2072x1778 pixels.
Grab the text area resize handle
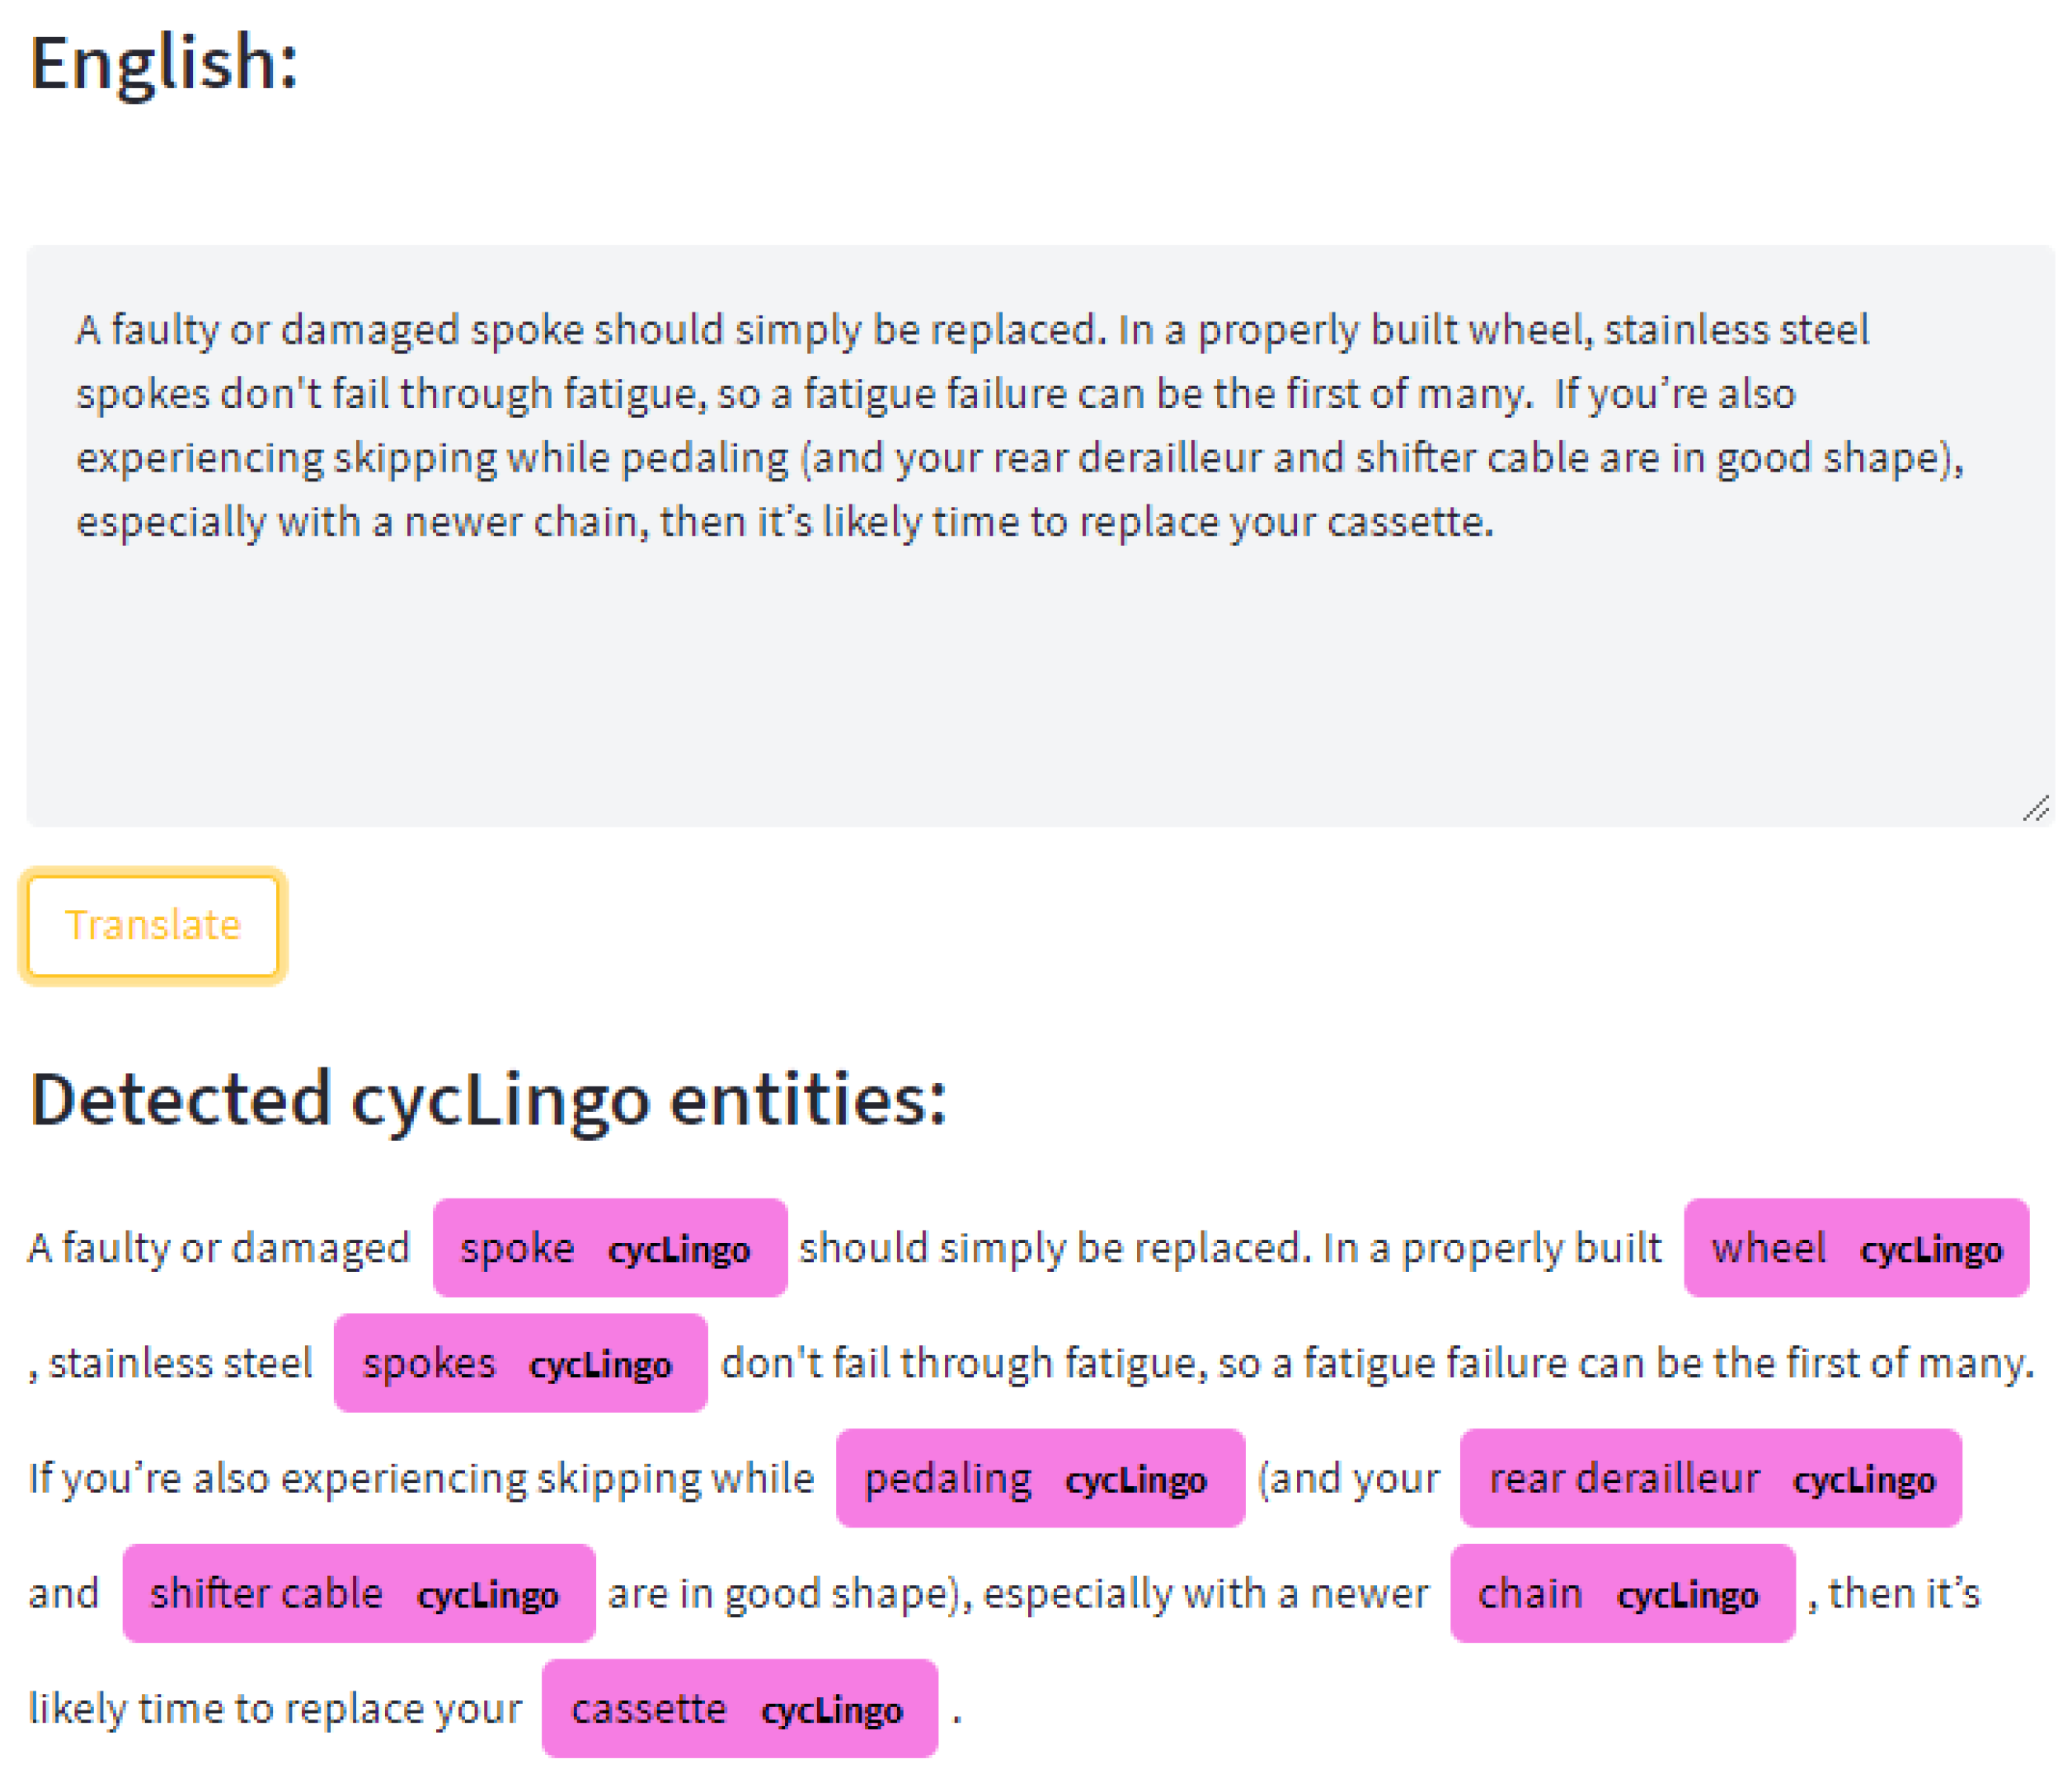[x=2035, y=808]
